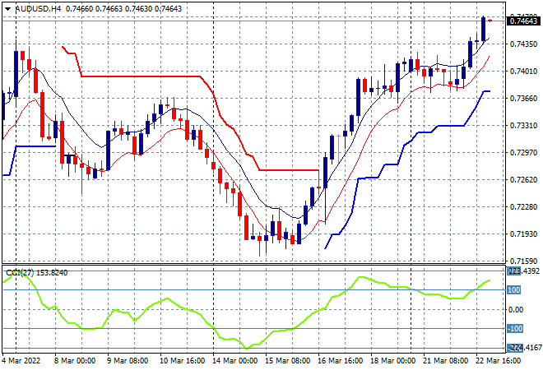This screenshot has height=370, width=543.
Task: Select the 0.73660 price axis label
Action: 523,99
